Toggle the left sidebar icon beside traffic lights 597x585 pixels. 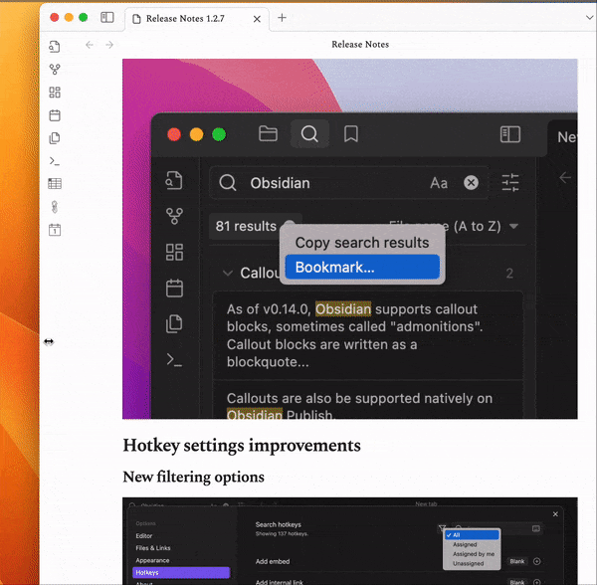pyautogui.click(x=107, y=17)
